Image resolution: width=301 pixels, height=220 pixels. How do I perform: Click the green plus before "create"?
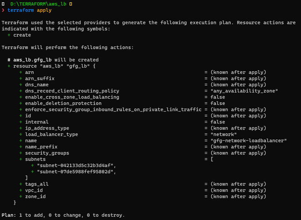coord(9,35)
